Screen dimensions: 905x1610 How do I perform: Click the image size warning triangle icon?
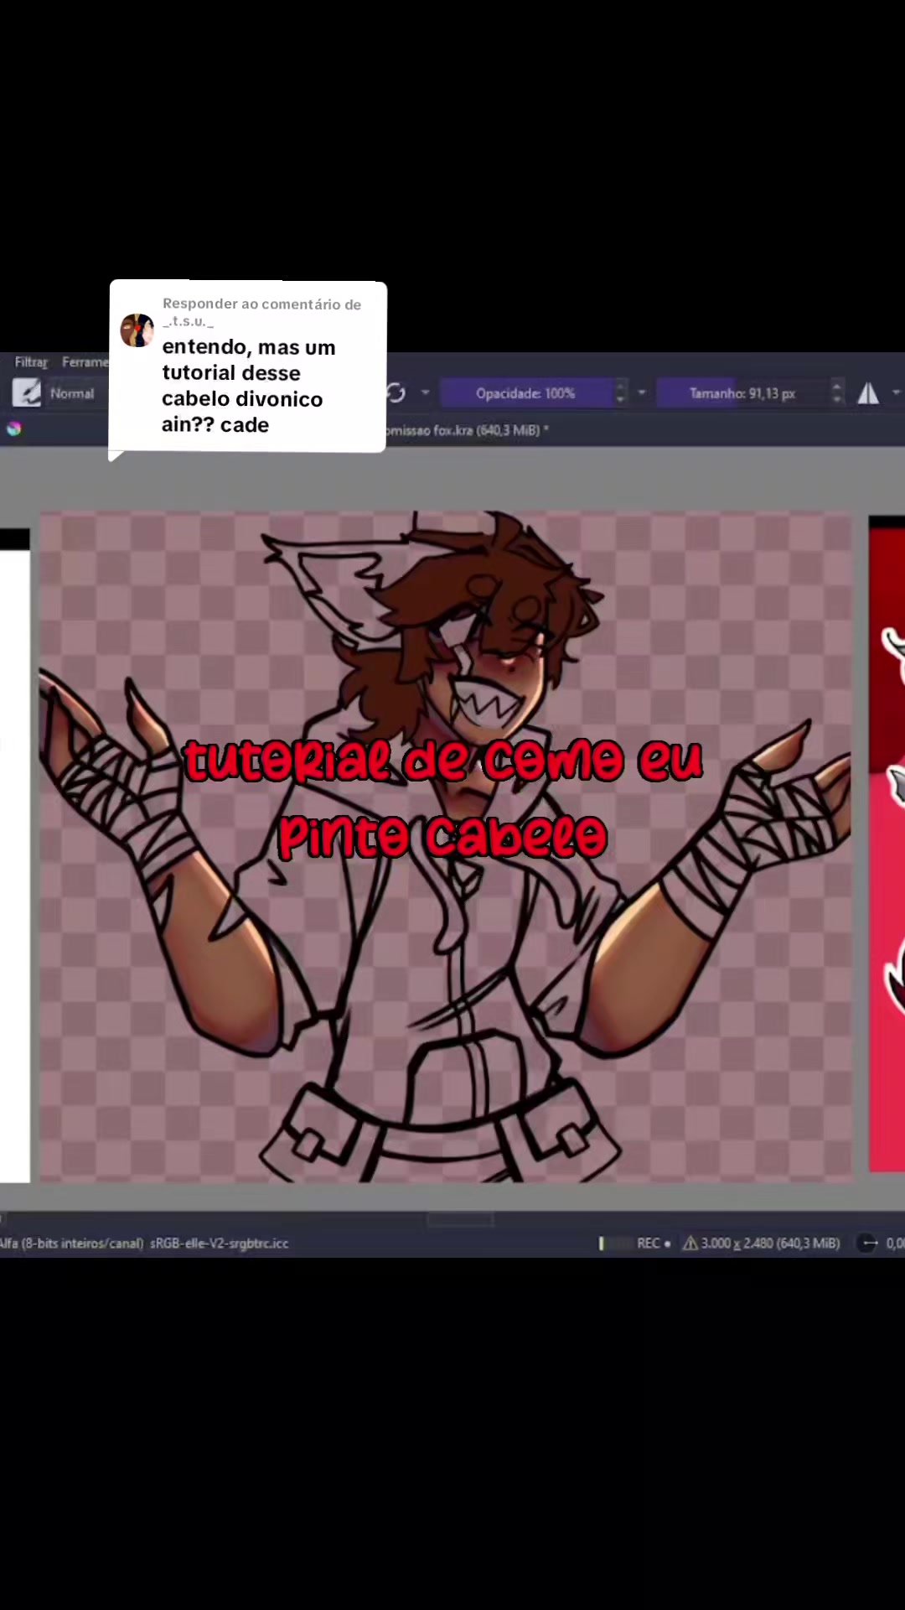tap(690, 1243)
